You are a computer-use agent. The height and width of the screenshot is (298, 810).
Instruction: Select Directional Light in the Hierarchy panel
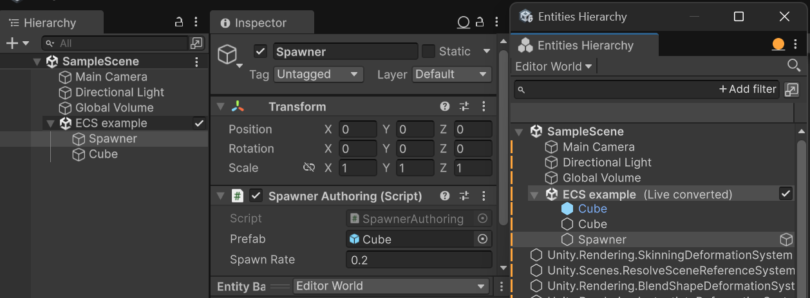[120, 92]
